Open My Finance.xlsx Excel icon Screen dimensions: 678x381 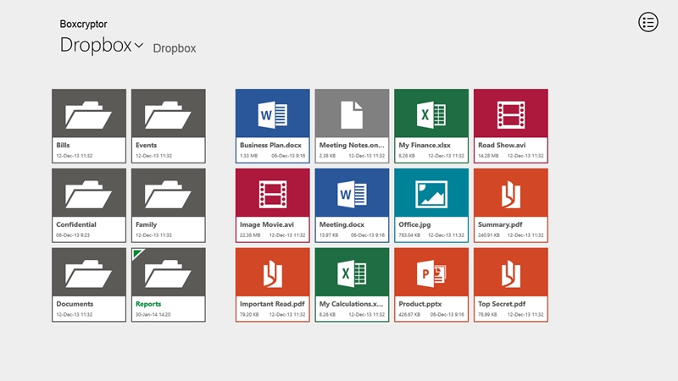(x=431, y=115)
